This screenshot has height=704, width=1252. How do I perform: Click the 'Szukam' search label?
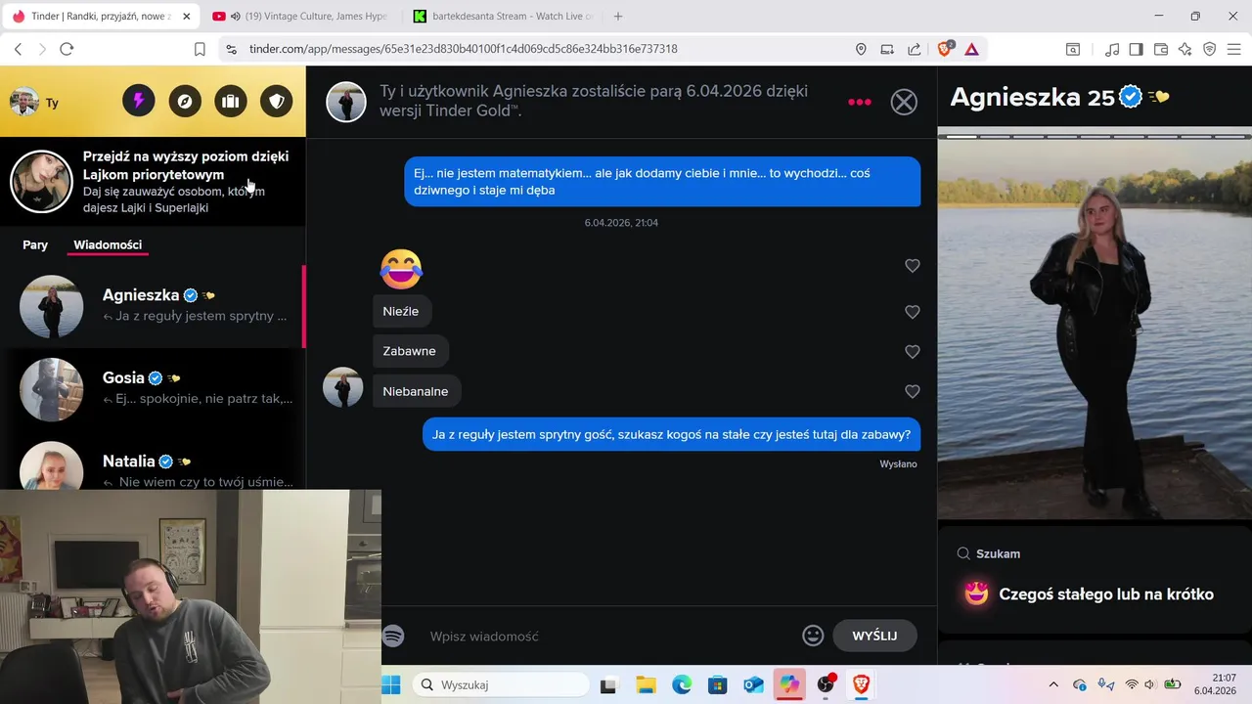click(x=998, y=553)
